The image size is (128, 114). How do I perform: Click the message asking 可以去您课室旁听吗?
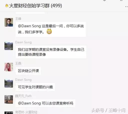(45, 103)
